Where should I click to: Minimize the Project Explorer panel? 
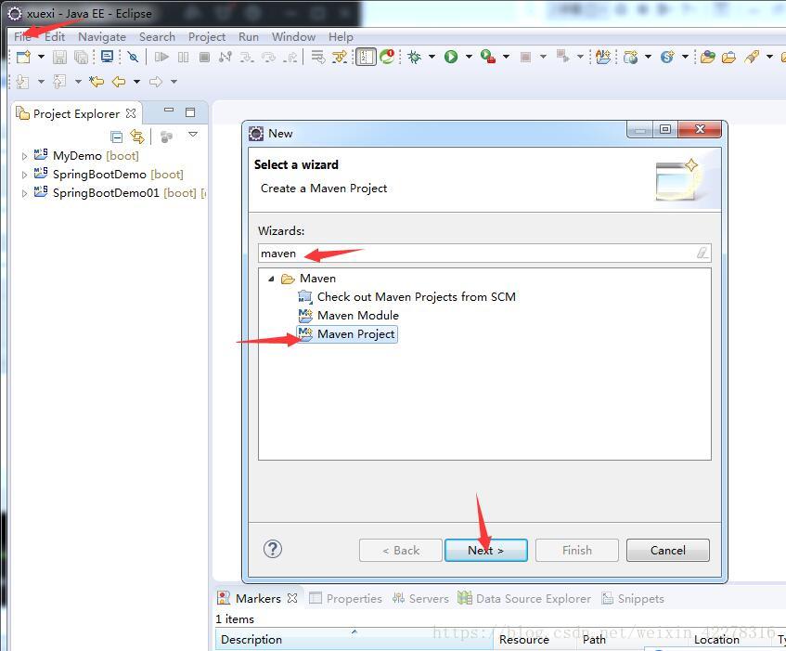tap(169, 110)
